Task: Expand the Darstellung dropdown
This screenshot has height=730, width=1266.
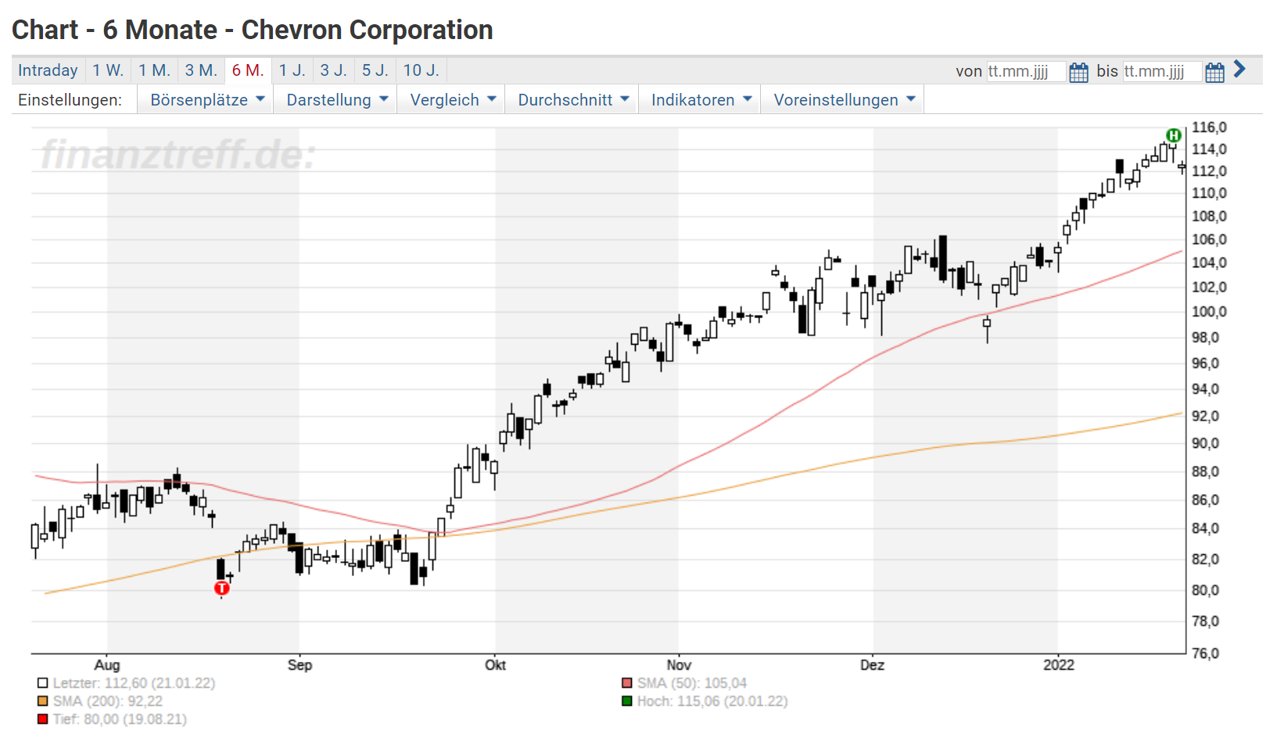Action: [336, 99]
